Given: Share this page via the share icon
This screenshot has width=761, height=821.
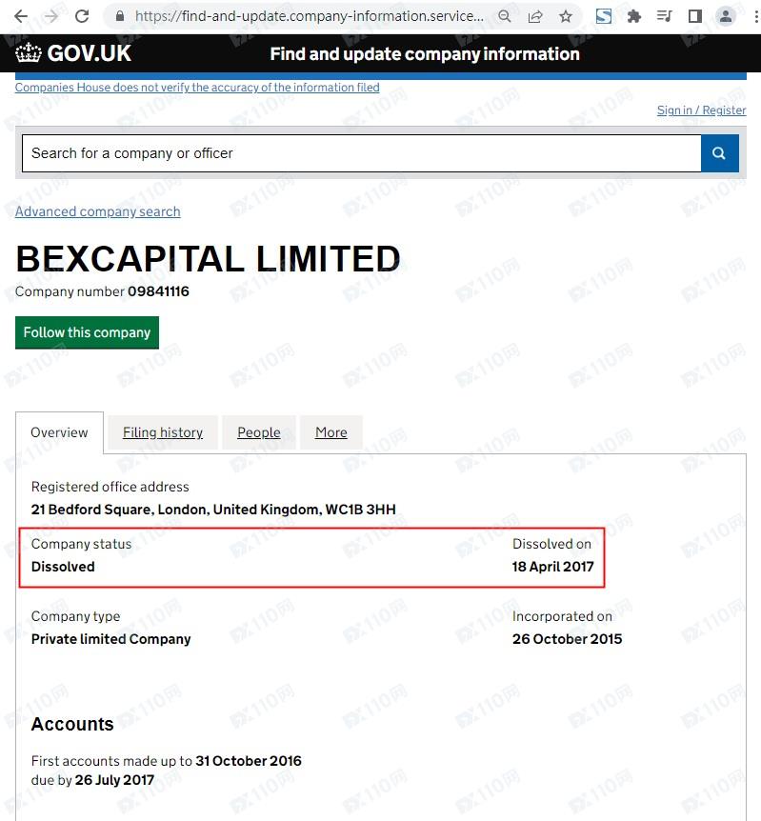Looking at the screenshot, I should 535,16.
